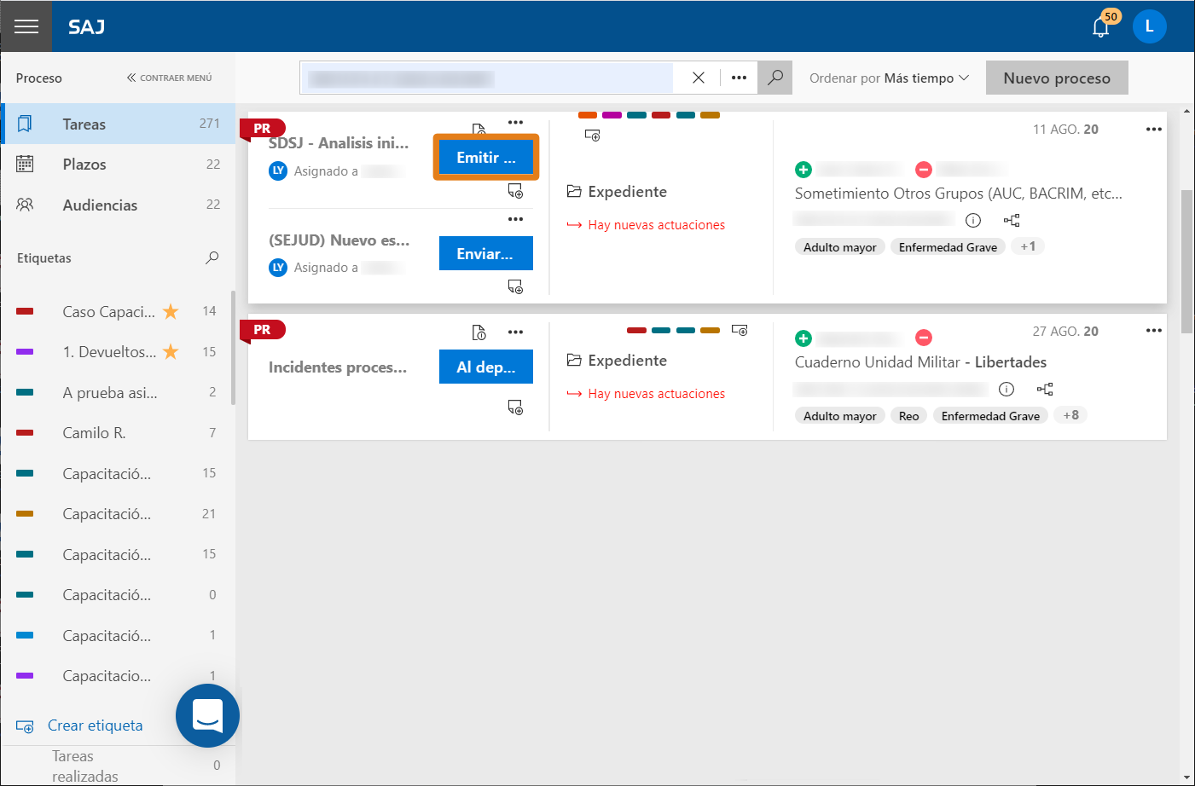This screenshot has width=1195, height=786.
Task: Open options menu for 11 AGO. 20 process
Action: pos(1154,130)
